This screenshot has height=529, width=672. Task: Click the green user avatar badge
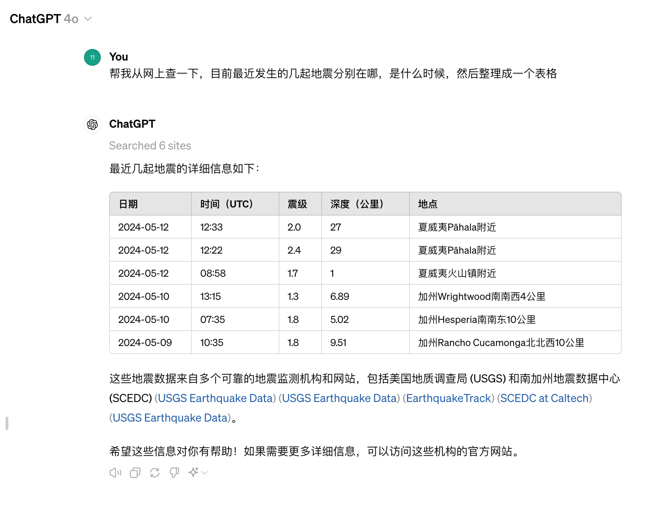(x=92, y=57)
